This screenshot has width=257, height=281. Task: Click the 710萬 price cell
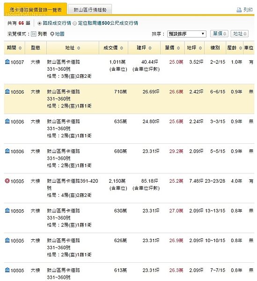[x=120, y=92]
